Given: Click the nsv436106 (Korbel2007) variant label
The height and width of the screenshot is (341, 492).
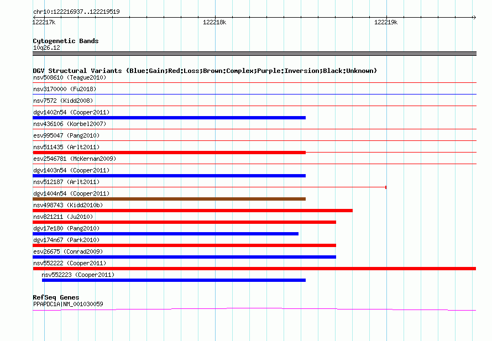Looking at the screenshot, I should tap(70, 124).
